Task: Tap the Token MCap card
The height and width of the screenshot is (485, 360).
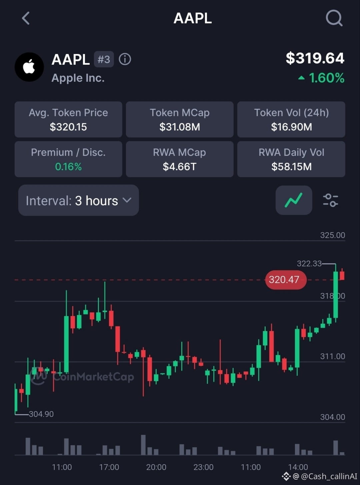Action: pyautogui.click(x=180, y=119)
